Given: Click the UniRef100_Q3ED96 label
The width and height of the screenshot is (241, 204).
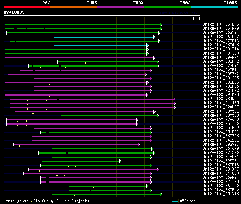Looking at the screenshot, I should click(x=221, y=82).
